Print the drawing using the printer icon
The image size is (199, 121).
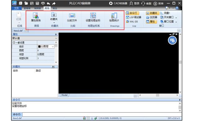coord(43,3)
